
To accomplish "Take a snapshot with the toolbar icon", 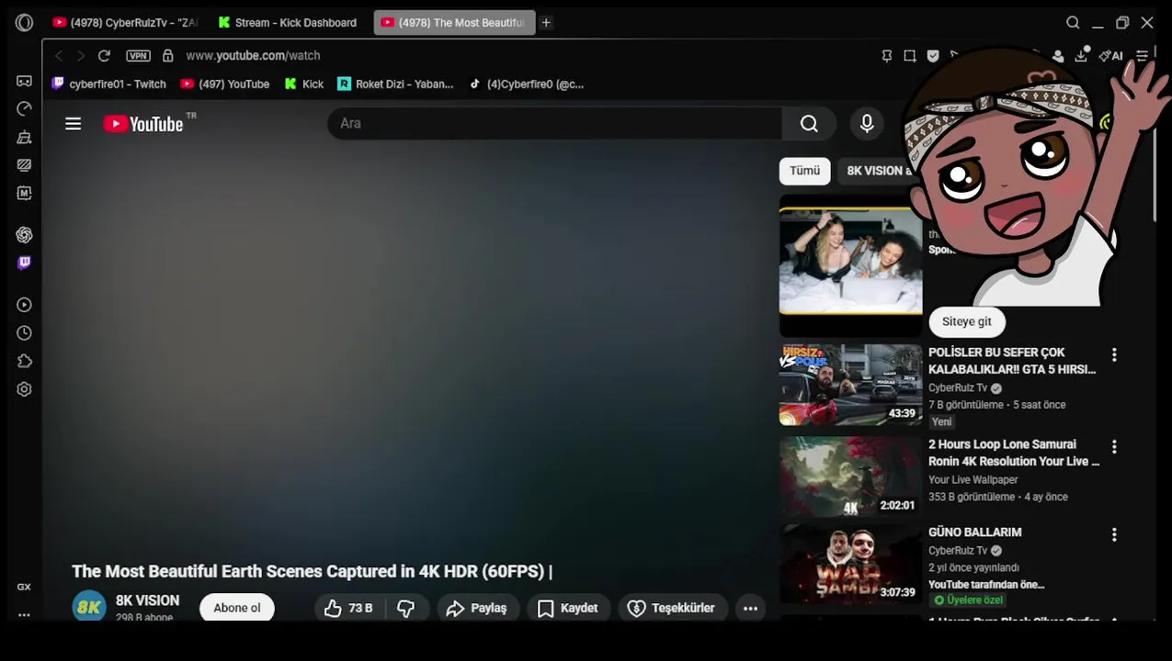I will [910, 56].
